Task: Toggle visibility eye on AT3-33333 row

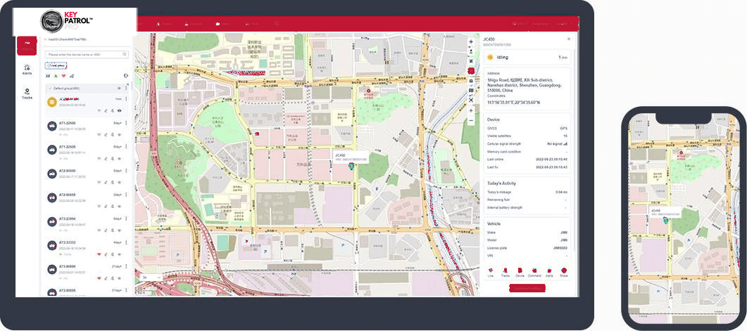Action: (x=119, y=254)
